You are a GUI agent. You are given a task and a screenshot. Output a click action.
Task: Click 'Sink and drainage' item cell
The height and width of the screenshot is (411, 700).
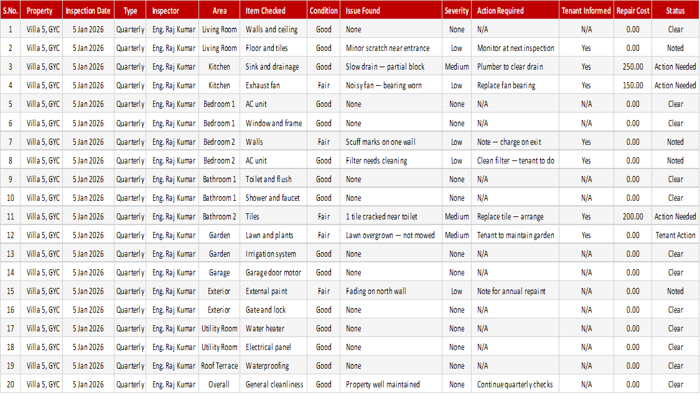(x=273, y=67)
